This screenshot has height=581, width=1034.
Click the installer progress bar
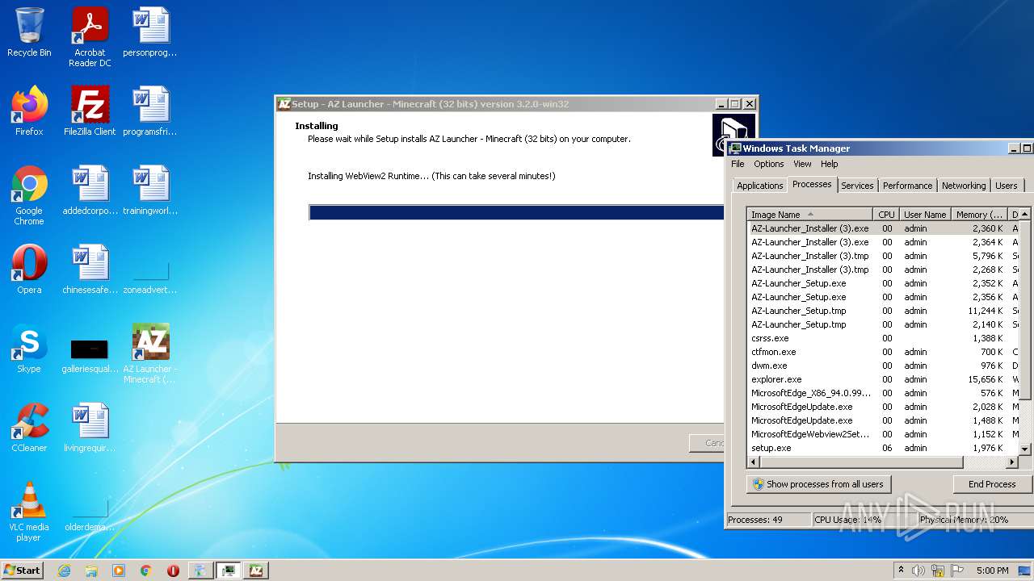(x=516, y=212)
